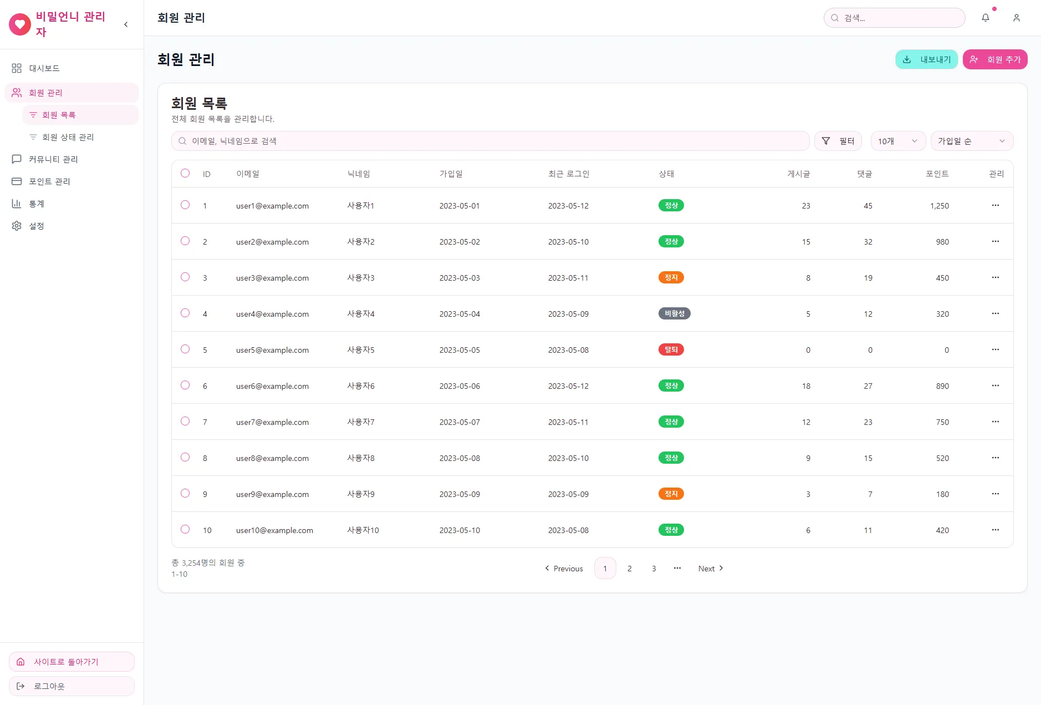Expand the 회원 관리 sidebar section
The width and height of the screenshot is (1041, 705).
pyautogui.click(x=72, y=93)
